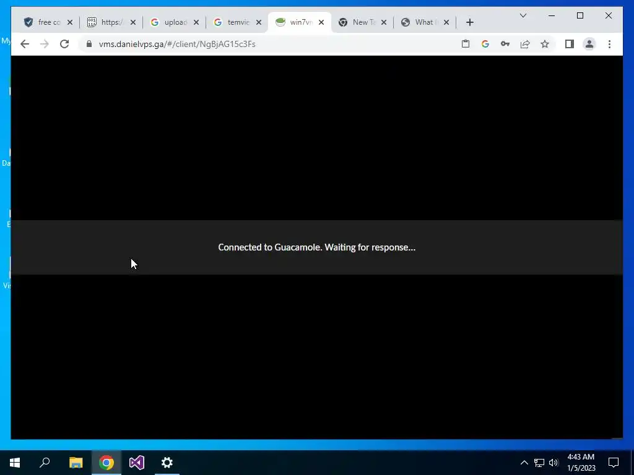The image size is (634, 475).
Task: Click the Chrome taskbar icon
Action: [x=106, y=463]
